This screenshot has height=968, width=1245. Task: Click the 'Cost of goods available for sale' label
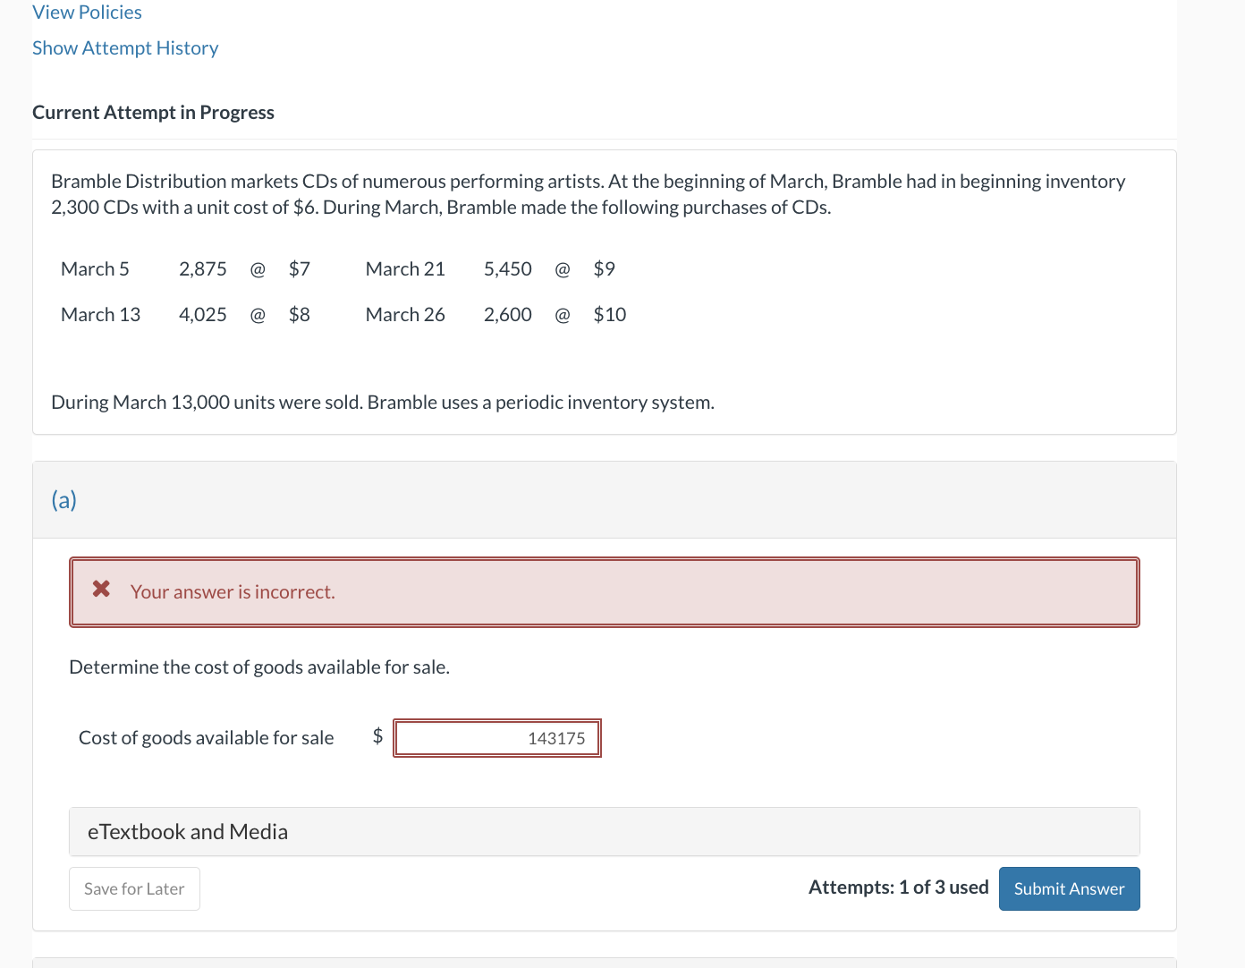[207, 738]
